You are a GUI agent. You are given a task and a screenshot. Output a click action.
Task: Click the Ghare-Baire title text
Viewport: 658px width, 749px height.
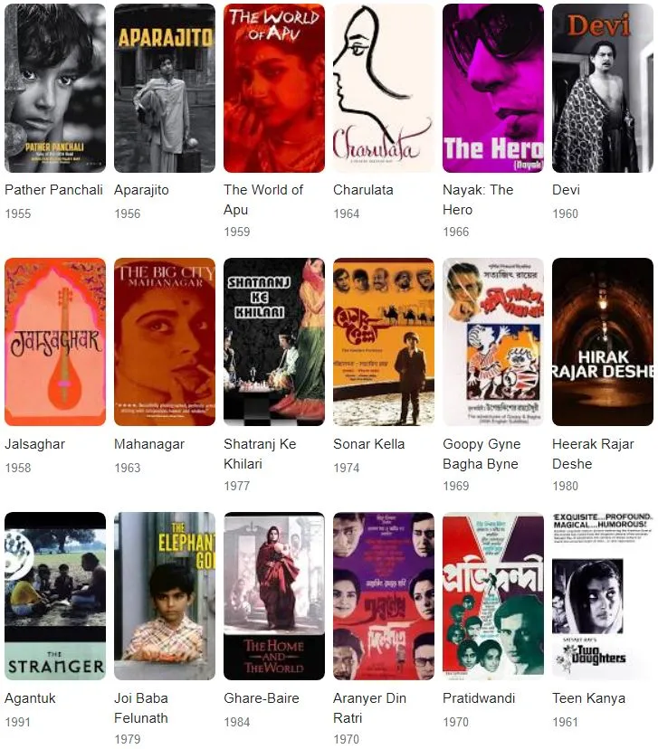tap(262, 697)
